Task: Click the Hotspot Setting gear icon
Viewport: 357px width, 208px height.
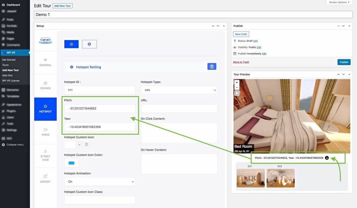Action: click(x=71, y=67)
